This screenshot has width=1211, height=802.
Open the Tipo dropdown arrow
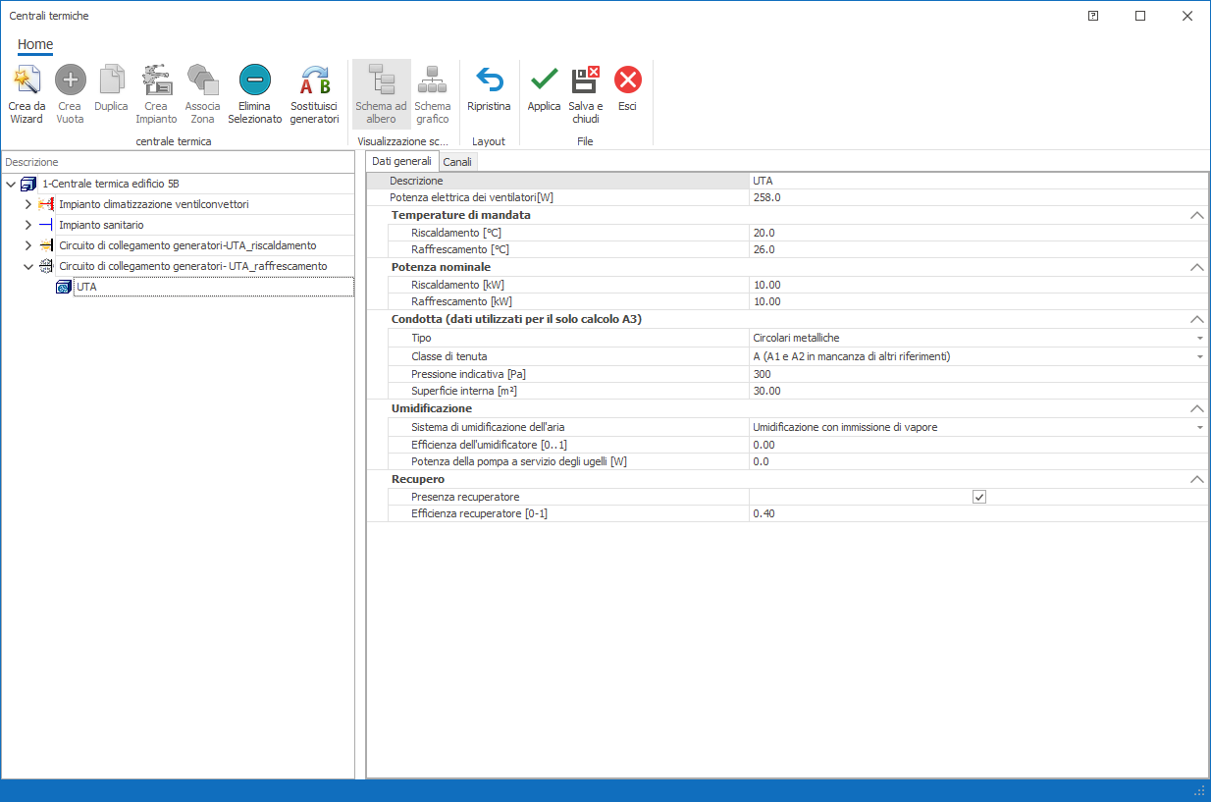click(1200, 338)
